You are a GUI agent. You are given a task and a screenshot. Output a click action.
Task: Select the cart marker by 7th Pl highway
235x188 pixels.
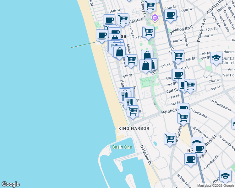178,56
